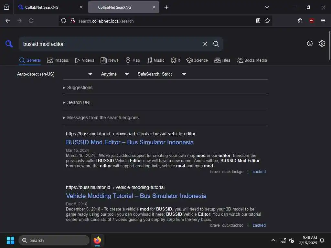Open a new tab

(x=166, y=7)
